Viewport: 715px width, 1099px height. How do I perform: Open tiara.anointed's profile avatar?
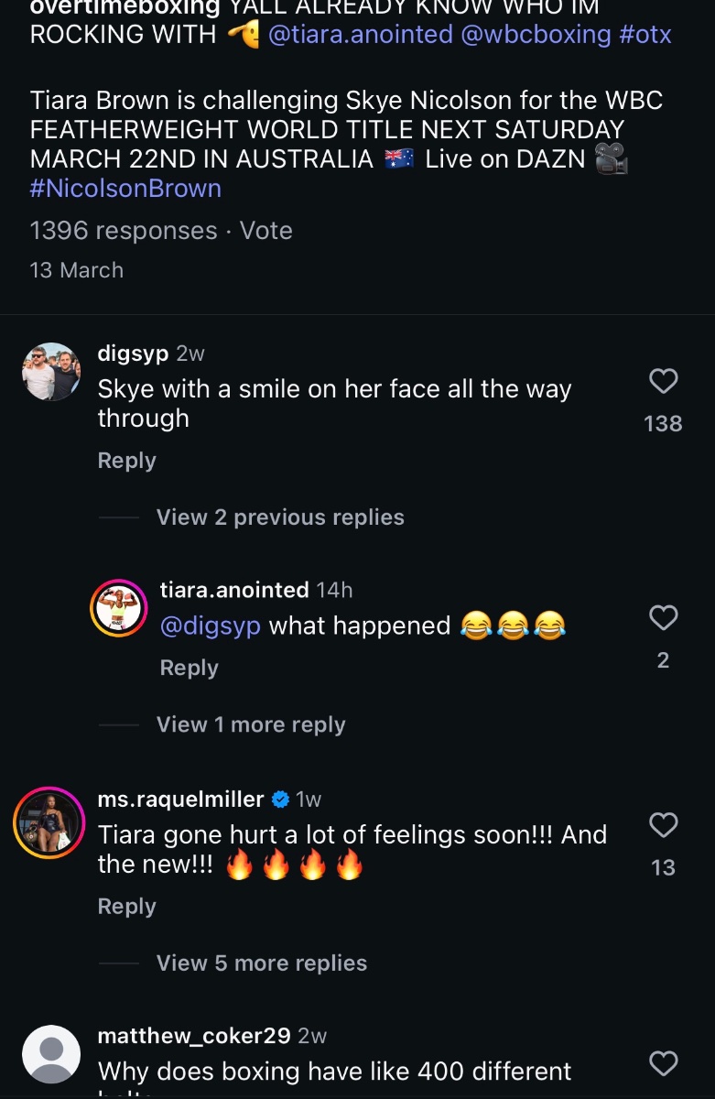click(x=119, y=609)
